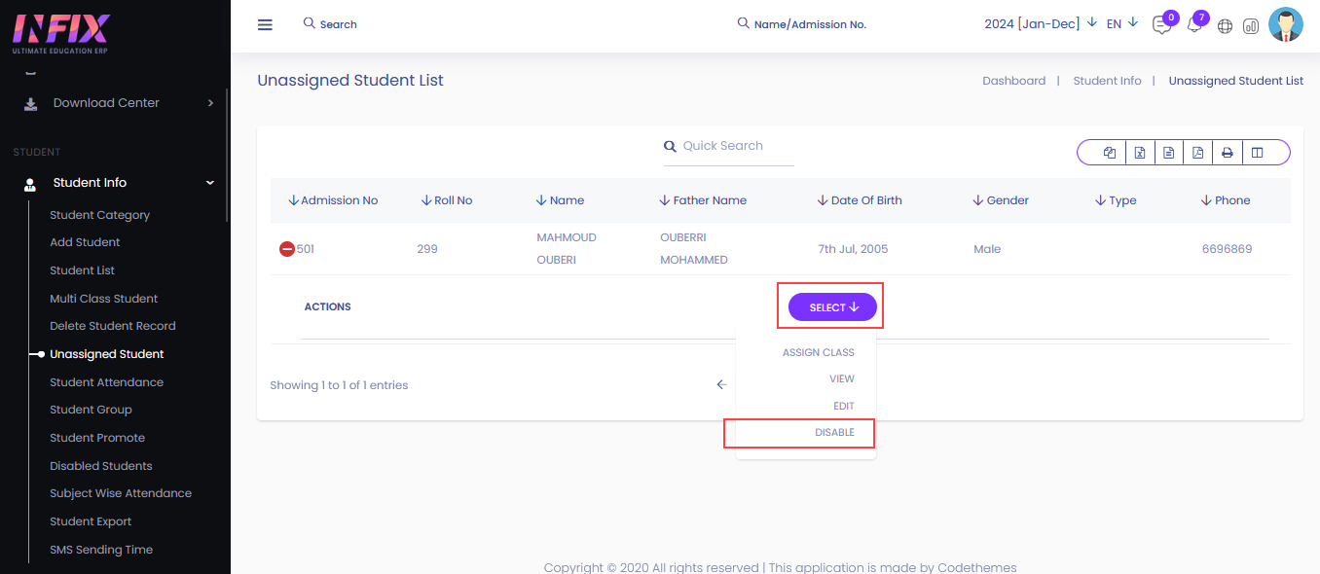Expand the Download Center submenu chevron
Image resolution: width=1320 pixels, height=574 pixels.
[x=210, y=103]
